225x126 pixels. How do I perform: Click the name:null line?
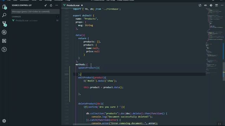tap(93, 48)
